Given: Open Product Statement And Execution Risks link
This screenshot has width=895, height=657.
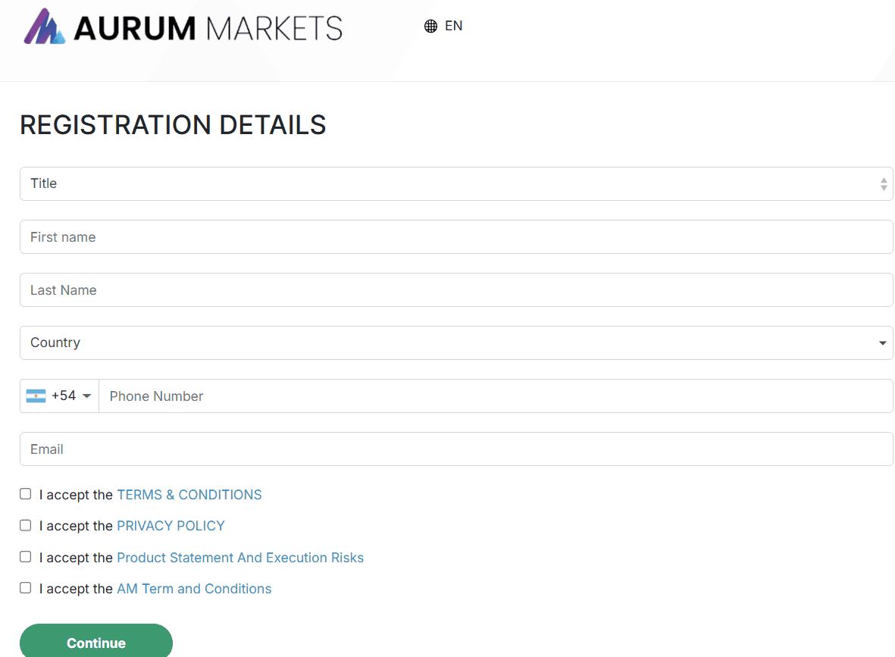Looking at the screenshot, I should coord(239,557).
